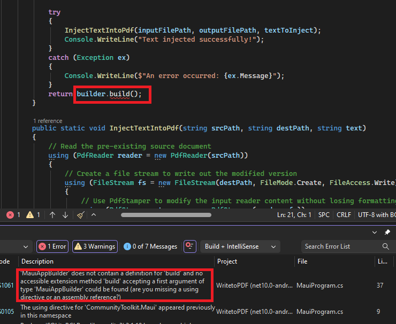Sort by the File column header
The image size is (396, 324).
302,261
